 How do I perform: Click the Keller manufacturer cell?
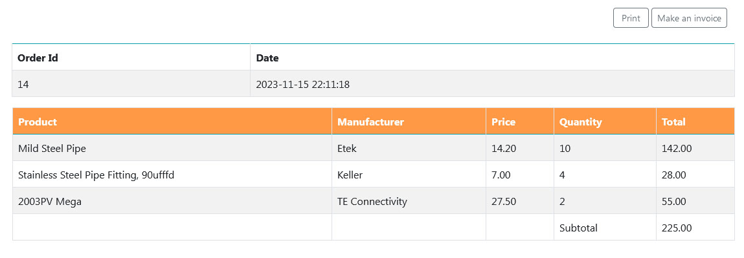point(409,175)
